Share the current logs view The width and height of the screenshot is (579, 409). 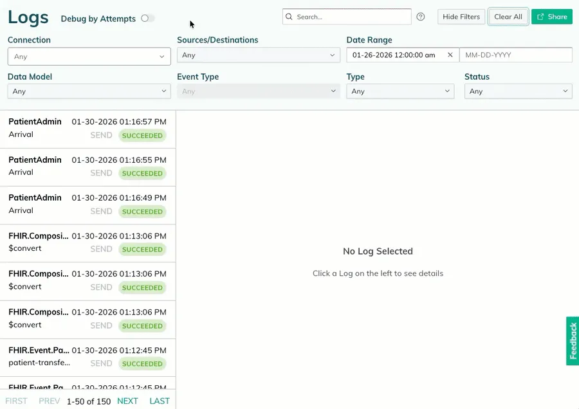(552, 17)
